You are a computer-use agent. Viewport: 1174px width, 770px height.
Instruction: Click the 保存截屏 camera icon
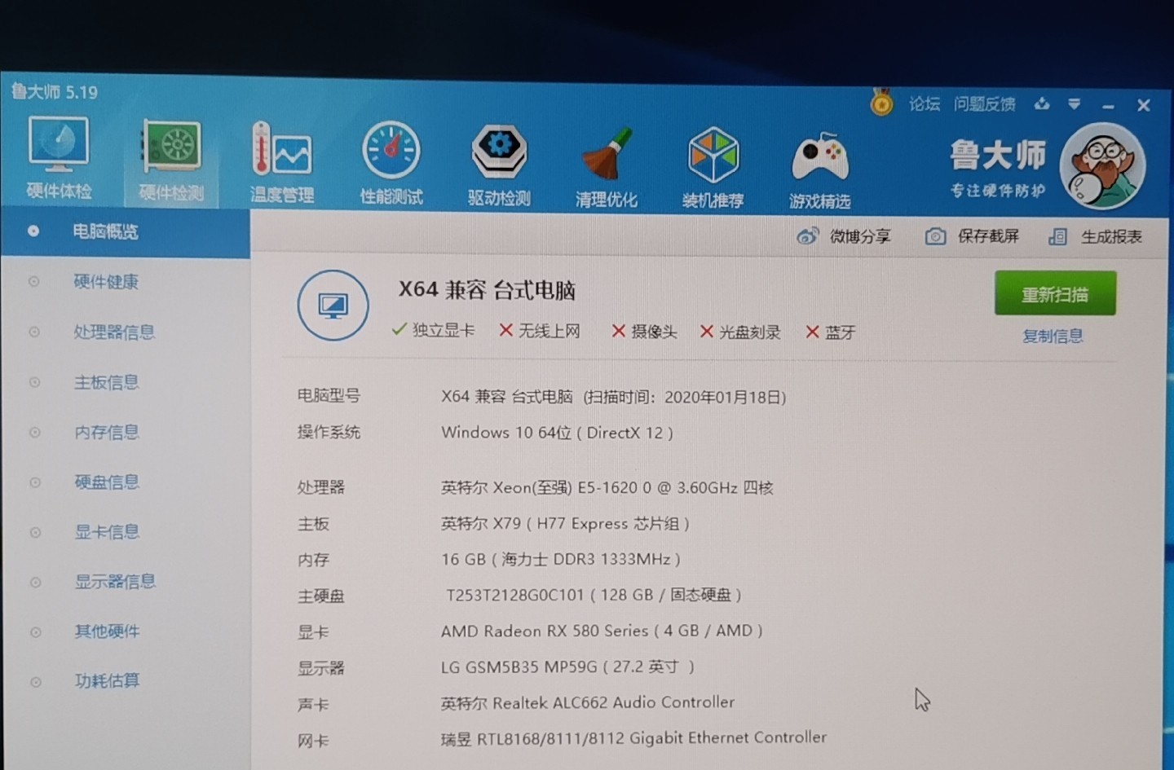click(x=934, y=235)
